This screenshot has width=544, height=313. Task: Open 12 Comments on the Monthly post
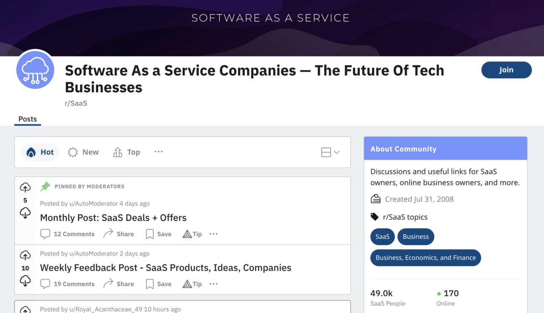pyautogui.click(x=68, y=234)
